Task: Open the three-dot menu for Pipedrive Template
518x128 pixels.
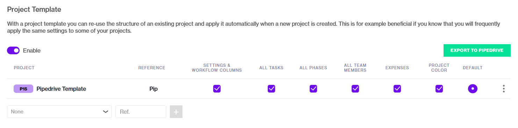Action: click(503, 89)
